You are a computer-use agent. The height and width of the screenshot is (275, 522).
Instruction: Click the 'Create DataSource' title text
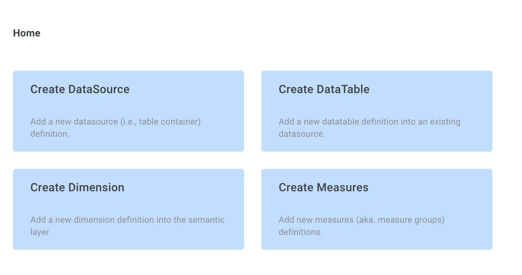tap(80, 89)
